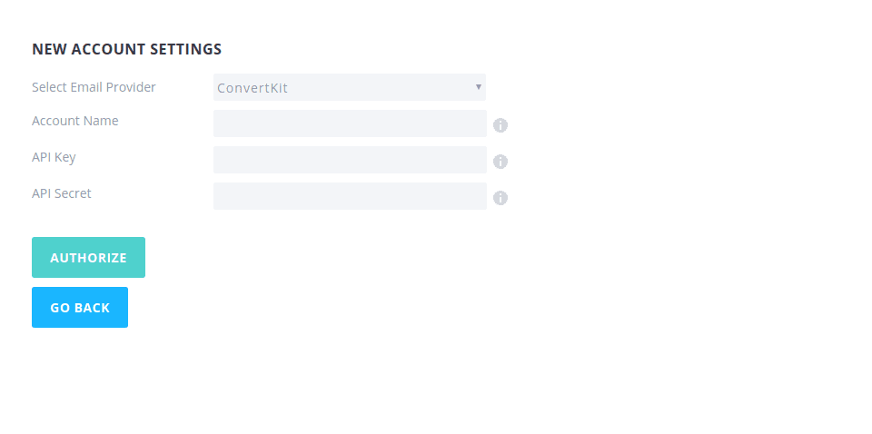Click the Select Email Provider label
Image resolution: width=872 pixels, height=434 pixels.
click(94, 87)
